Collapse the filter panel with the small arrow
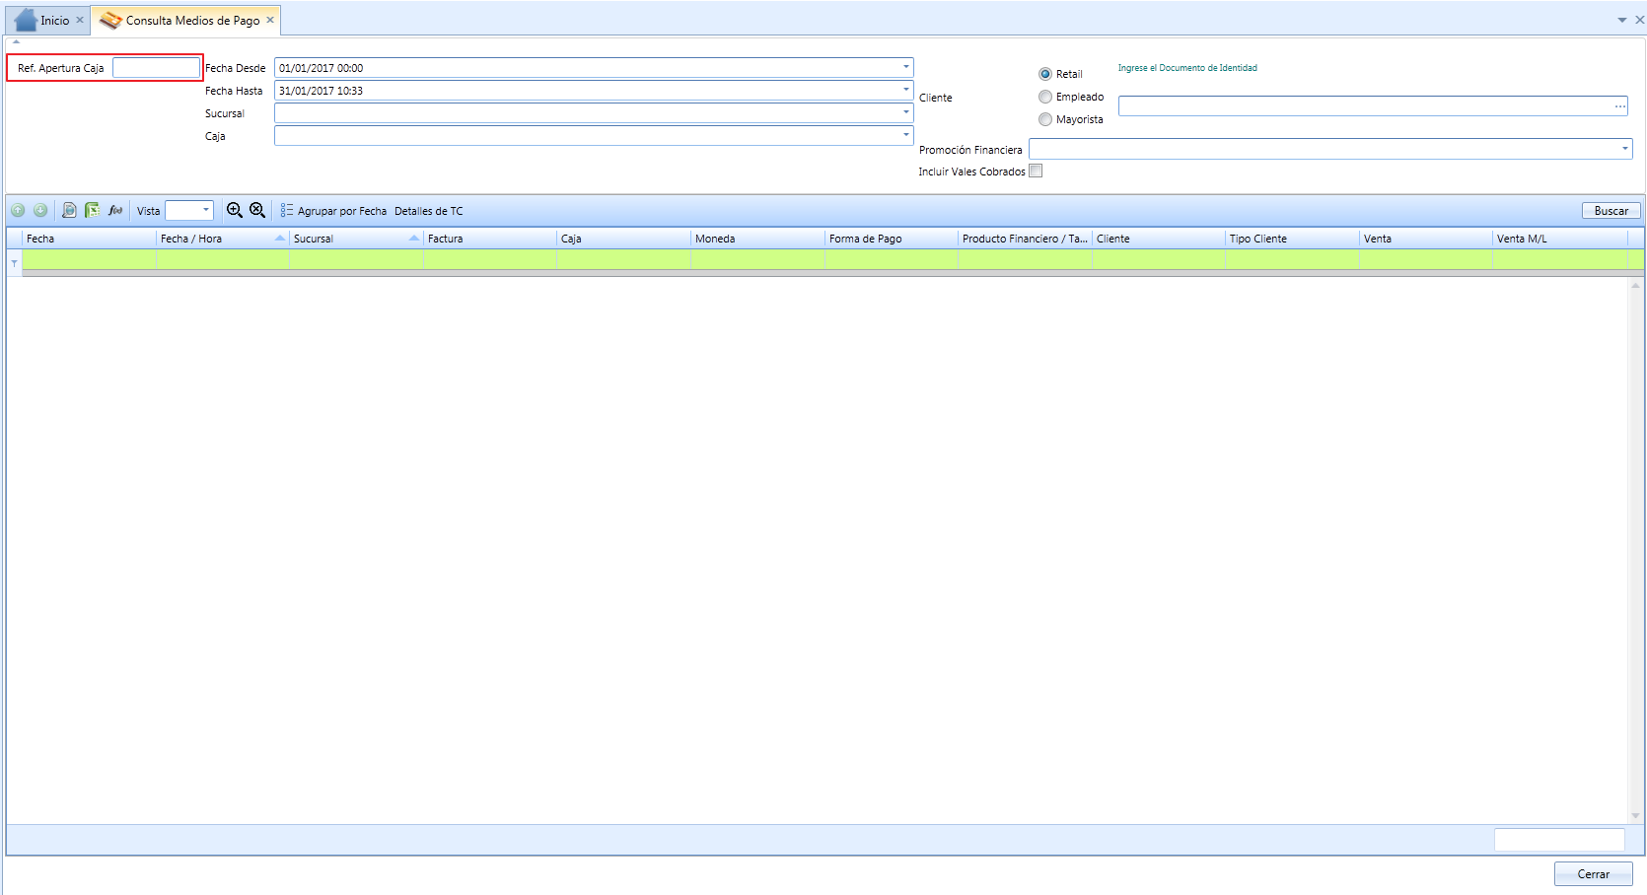The width and height of the screenshot is (1647, 895). point(16,41)
